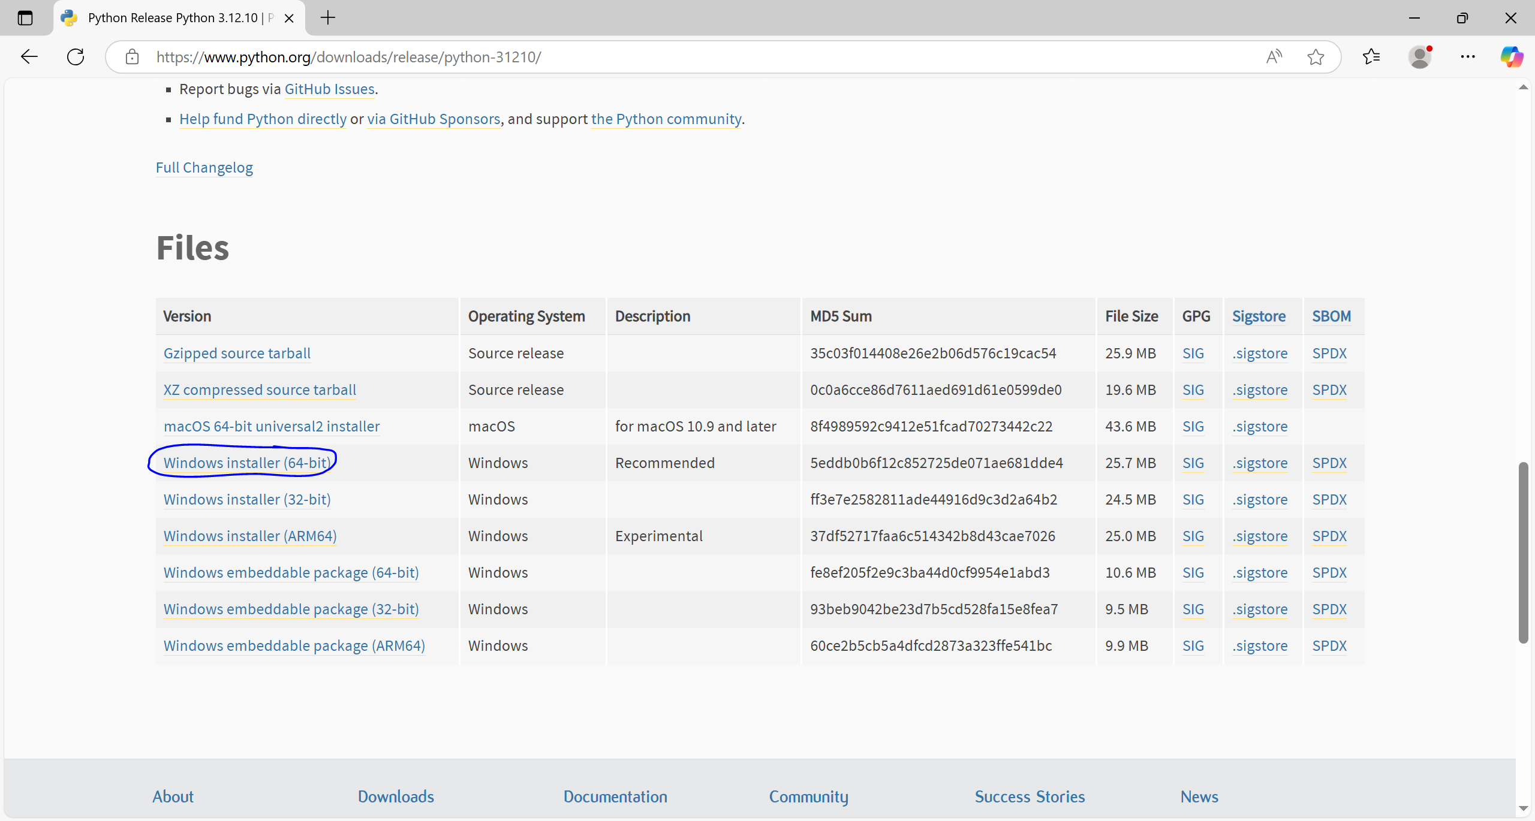Download Windows embeddable package (ARM64)

[x=294, y=646]
